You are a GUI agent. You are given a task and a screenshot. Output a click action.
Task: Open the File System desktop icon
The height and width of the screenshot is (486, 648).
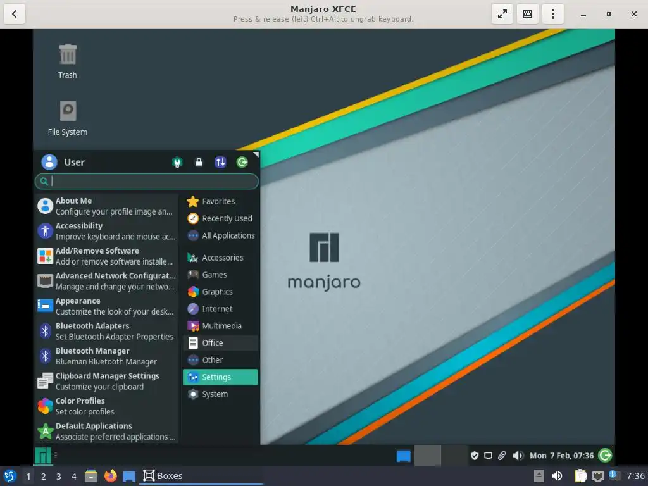[68, 118]
